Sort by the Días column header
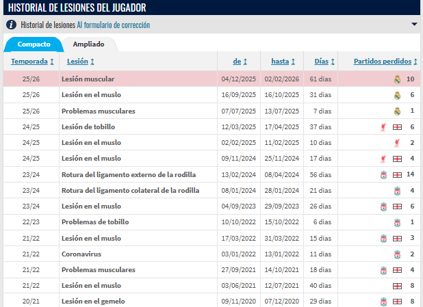Image resolution: width=423 pixels, height=307 pixels. click(x=321, y=62)
